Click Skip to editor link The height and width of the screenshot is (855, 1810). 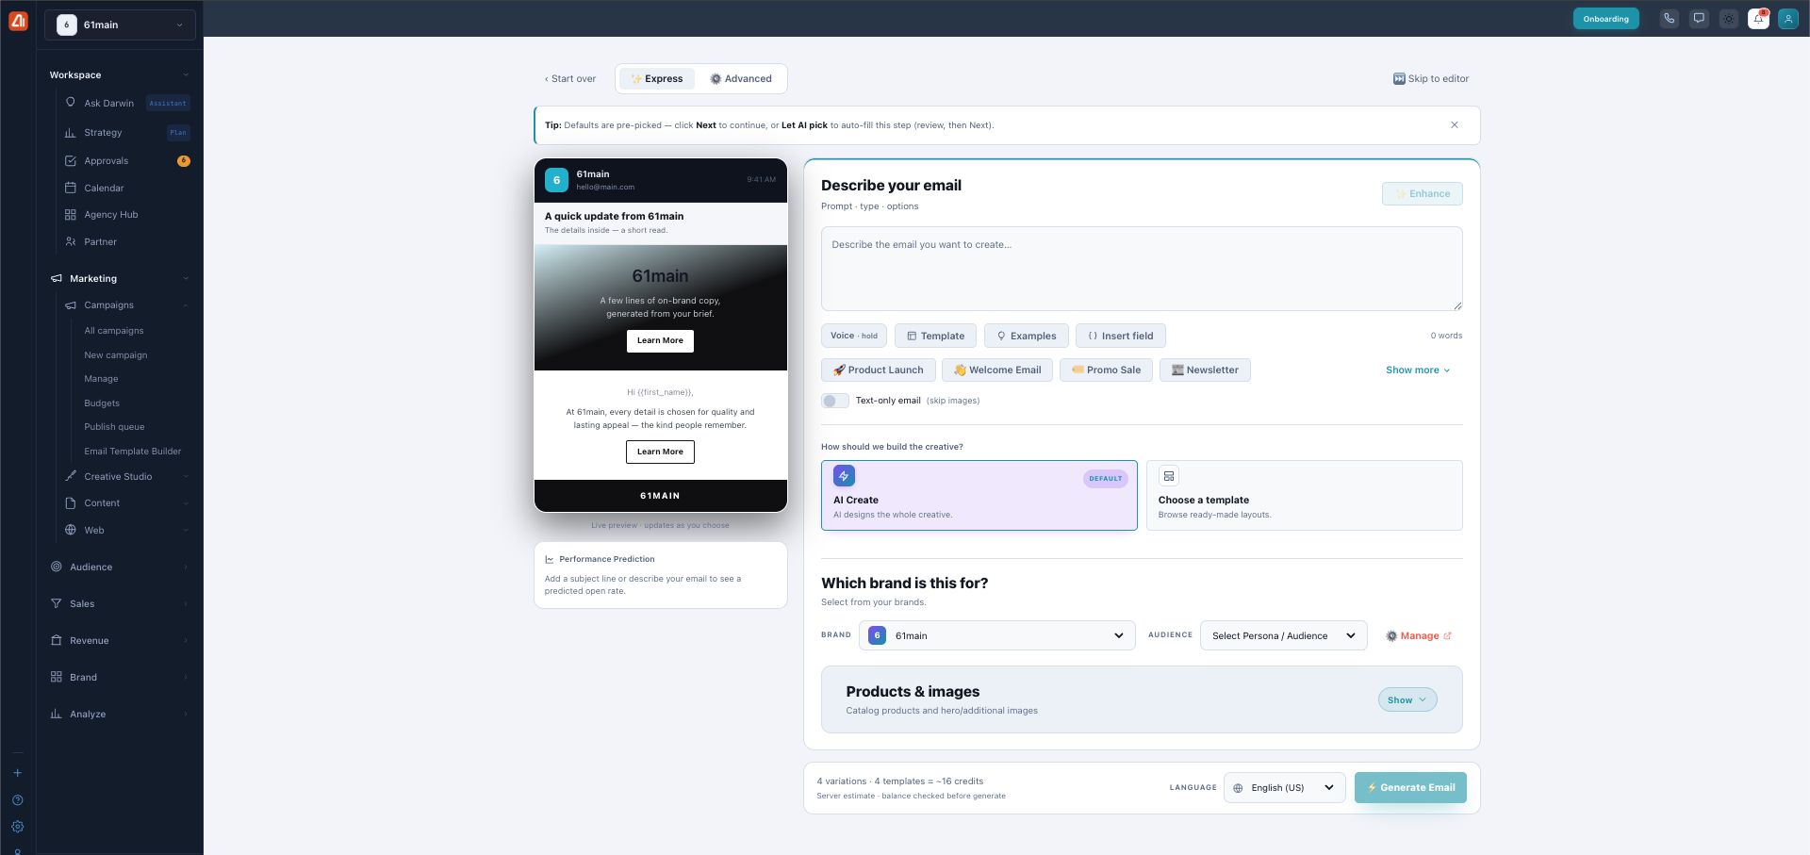pyautogui.click(x=1431, y=79)
